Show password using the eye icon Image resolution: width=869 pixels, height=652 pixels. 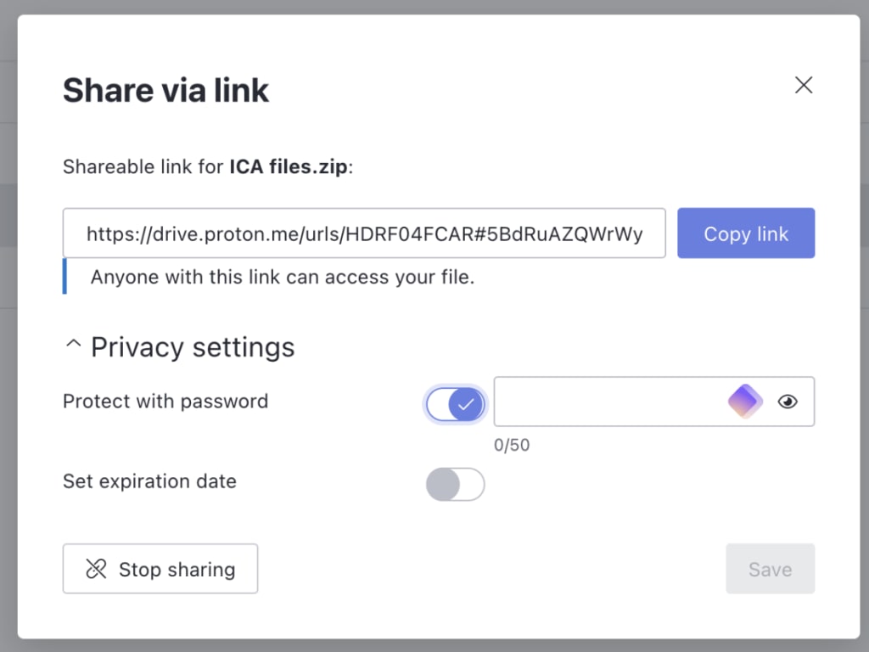coord(788,402)
